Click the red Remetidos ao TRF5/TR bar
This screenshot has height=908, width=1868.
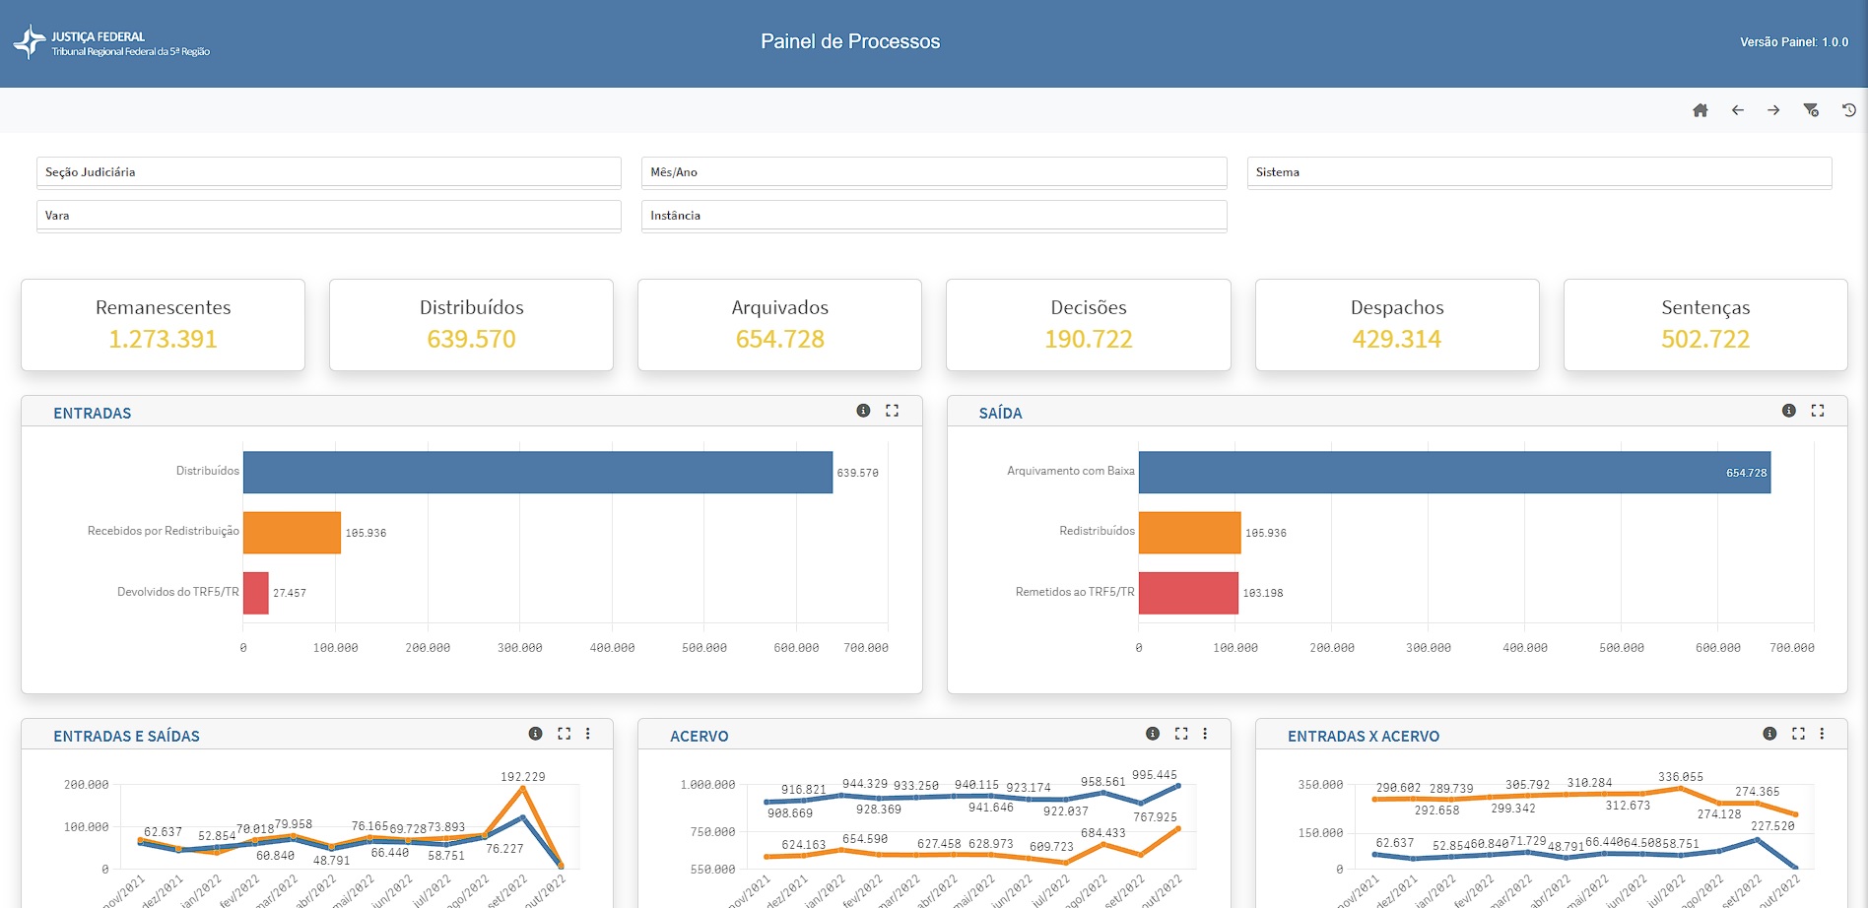coord(1188,593)
